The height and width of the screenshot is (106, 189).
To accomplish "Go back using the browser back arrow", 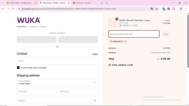I will tap(3, 9).
